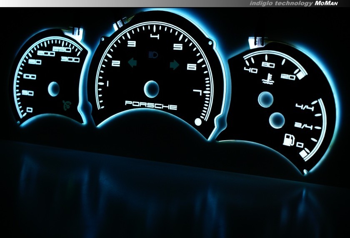The height and width of the screenshot is (238, 350).
Task: Click the tachometer center needle hole
Action: click(152, 88)
